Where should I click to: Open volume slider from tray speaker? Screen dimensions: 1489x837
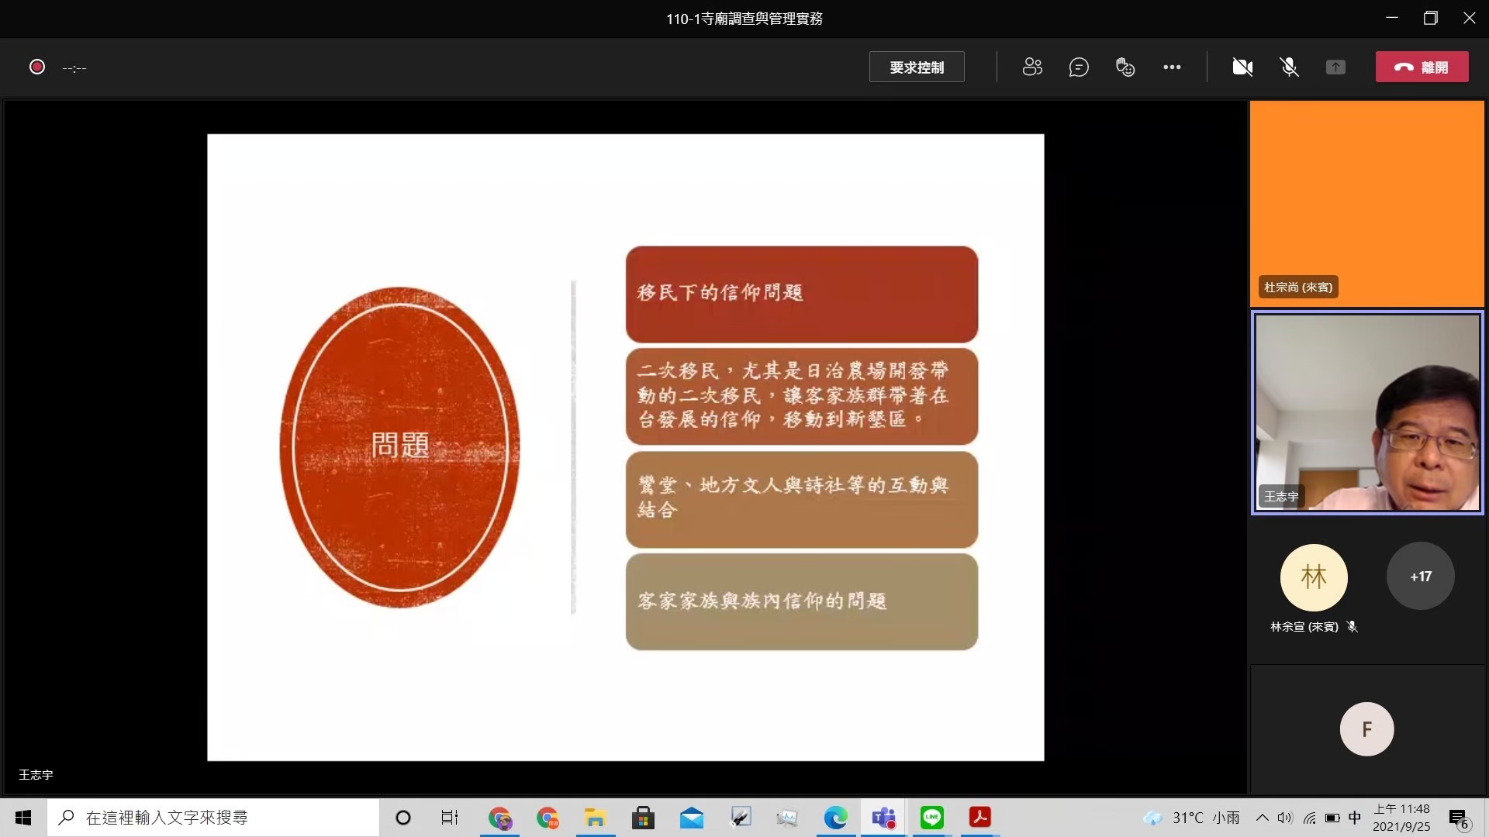point(1285,818)
